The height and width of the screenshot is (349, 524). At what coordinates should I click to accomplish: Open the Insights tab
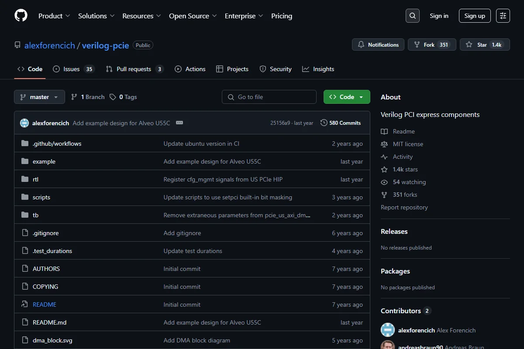click(x=318, y=69)
